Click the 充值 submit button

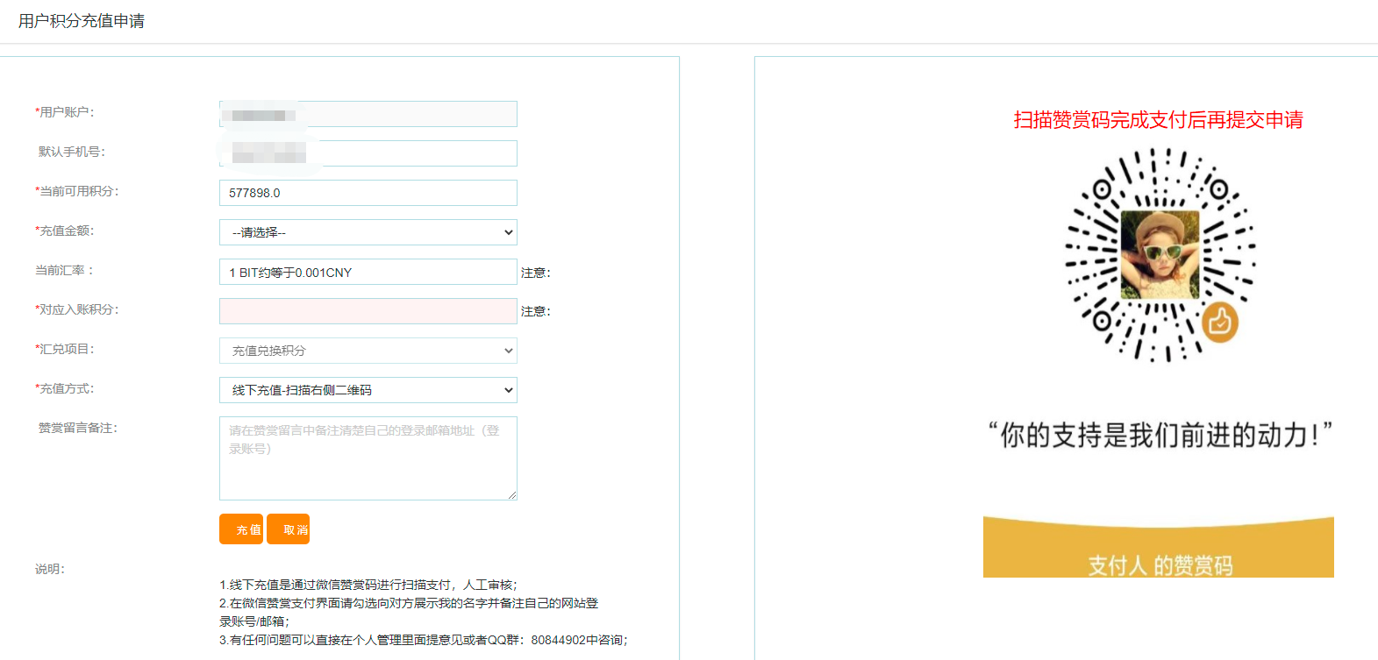(x=241, y=529)
